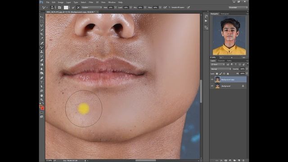Select the Pen tool
The height and width of the screenshot is (162, 288).
(42, 78)
